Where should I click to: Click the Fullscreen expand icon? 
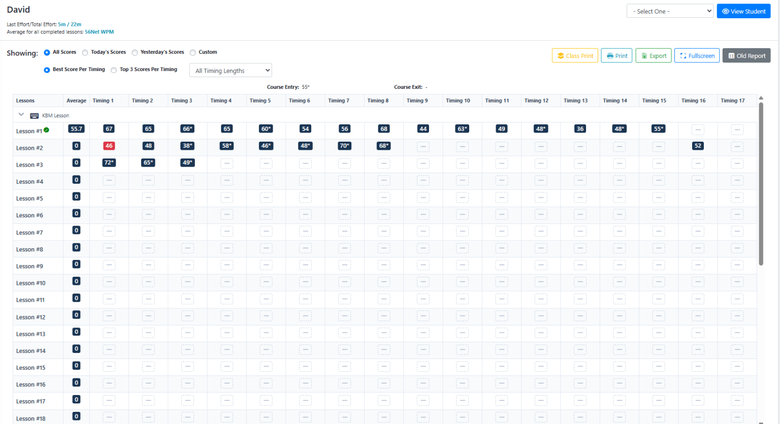(x=683, y=56)
